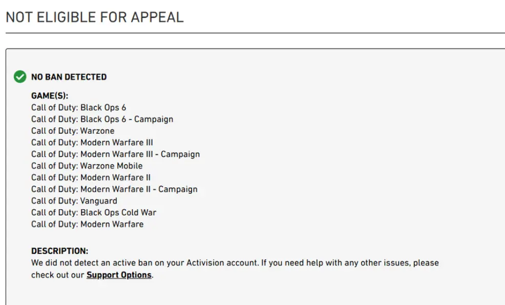This screenshot has width=505, height=305.
Task: Click the NO BAN DETECTED status text
Action: [69, 77]
